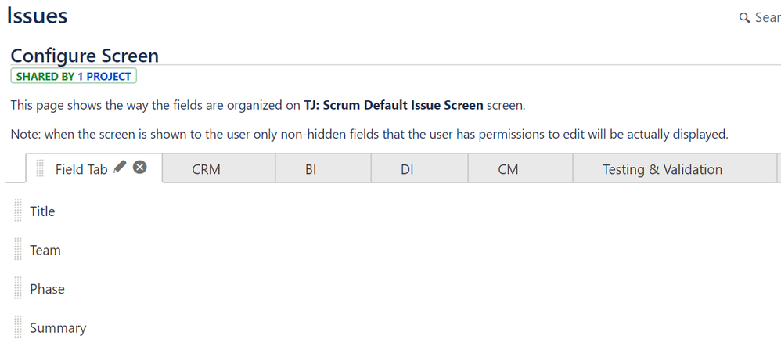Grab the drag handle beside Phase field
This screenshot has height=343, width=781.
(18, 287)
